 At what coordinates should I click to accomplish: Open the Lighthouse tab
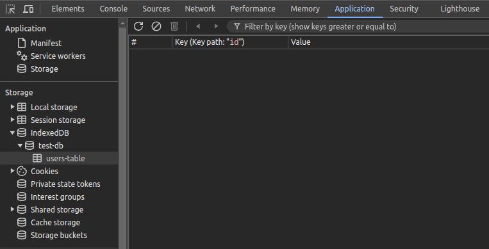460,9
